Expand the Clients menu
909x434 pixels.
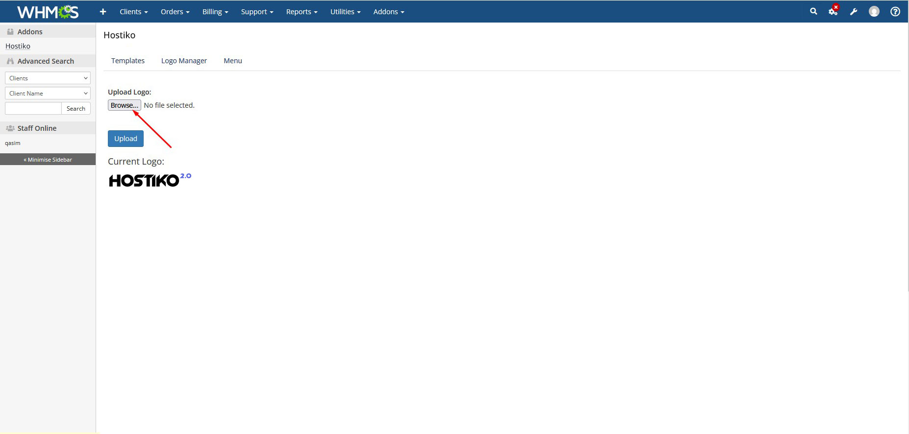click(x=133, y=12)
